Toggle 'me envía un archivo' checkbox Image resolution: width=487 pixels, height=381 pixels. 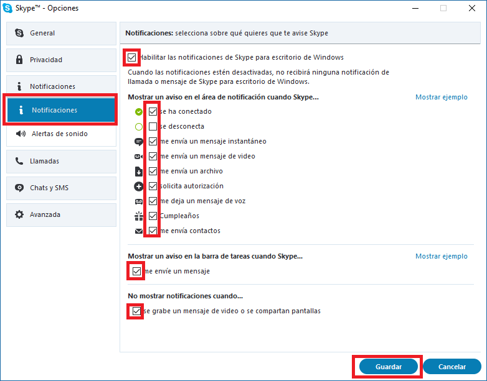153,171
